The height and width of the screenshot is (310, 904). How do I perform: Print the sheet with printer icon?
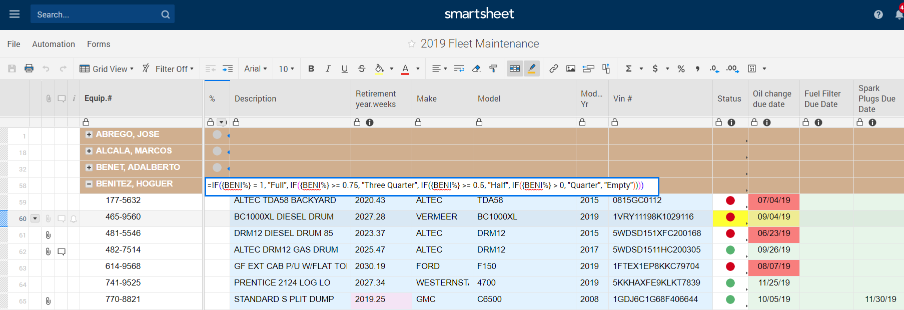pos(29,68)
